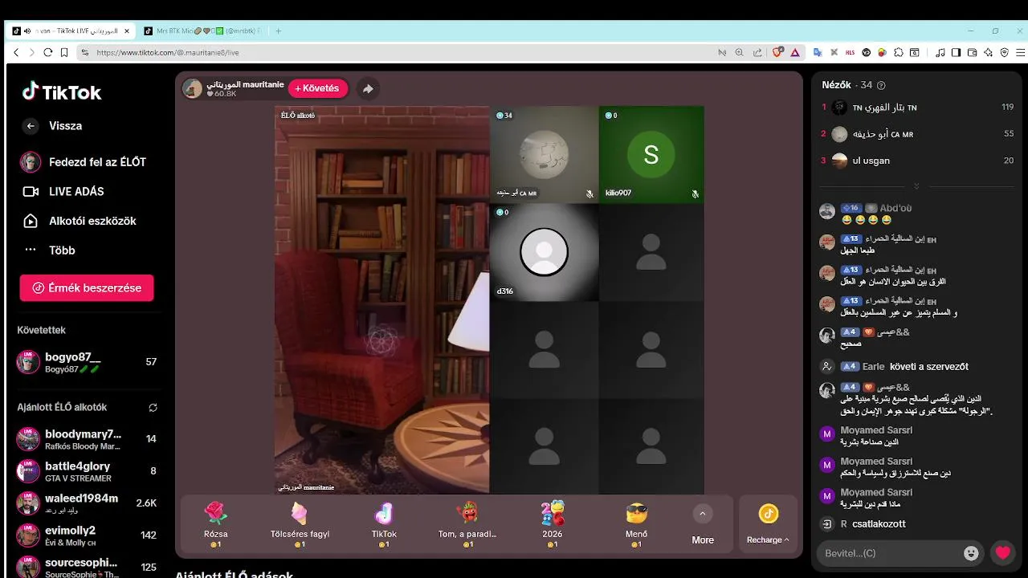Open battle4glory recommended live
Screen dimensions: 1028x578
pos(87,471)
